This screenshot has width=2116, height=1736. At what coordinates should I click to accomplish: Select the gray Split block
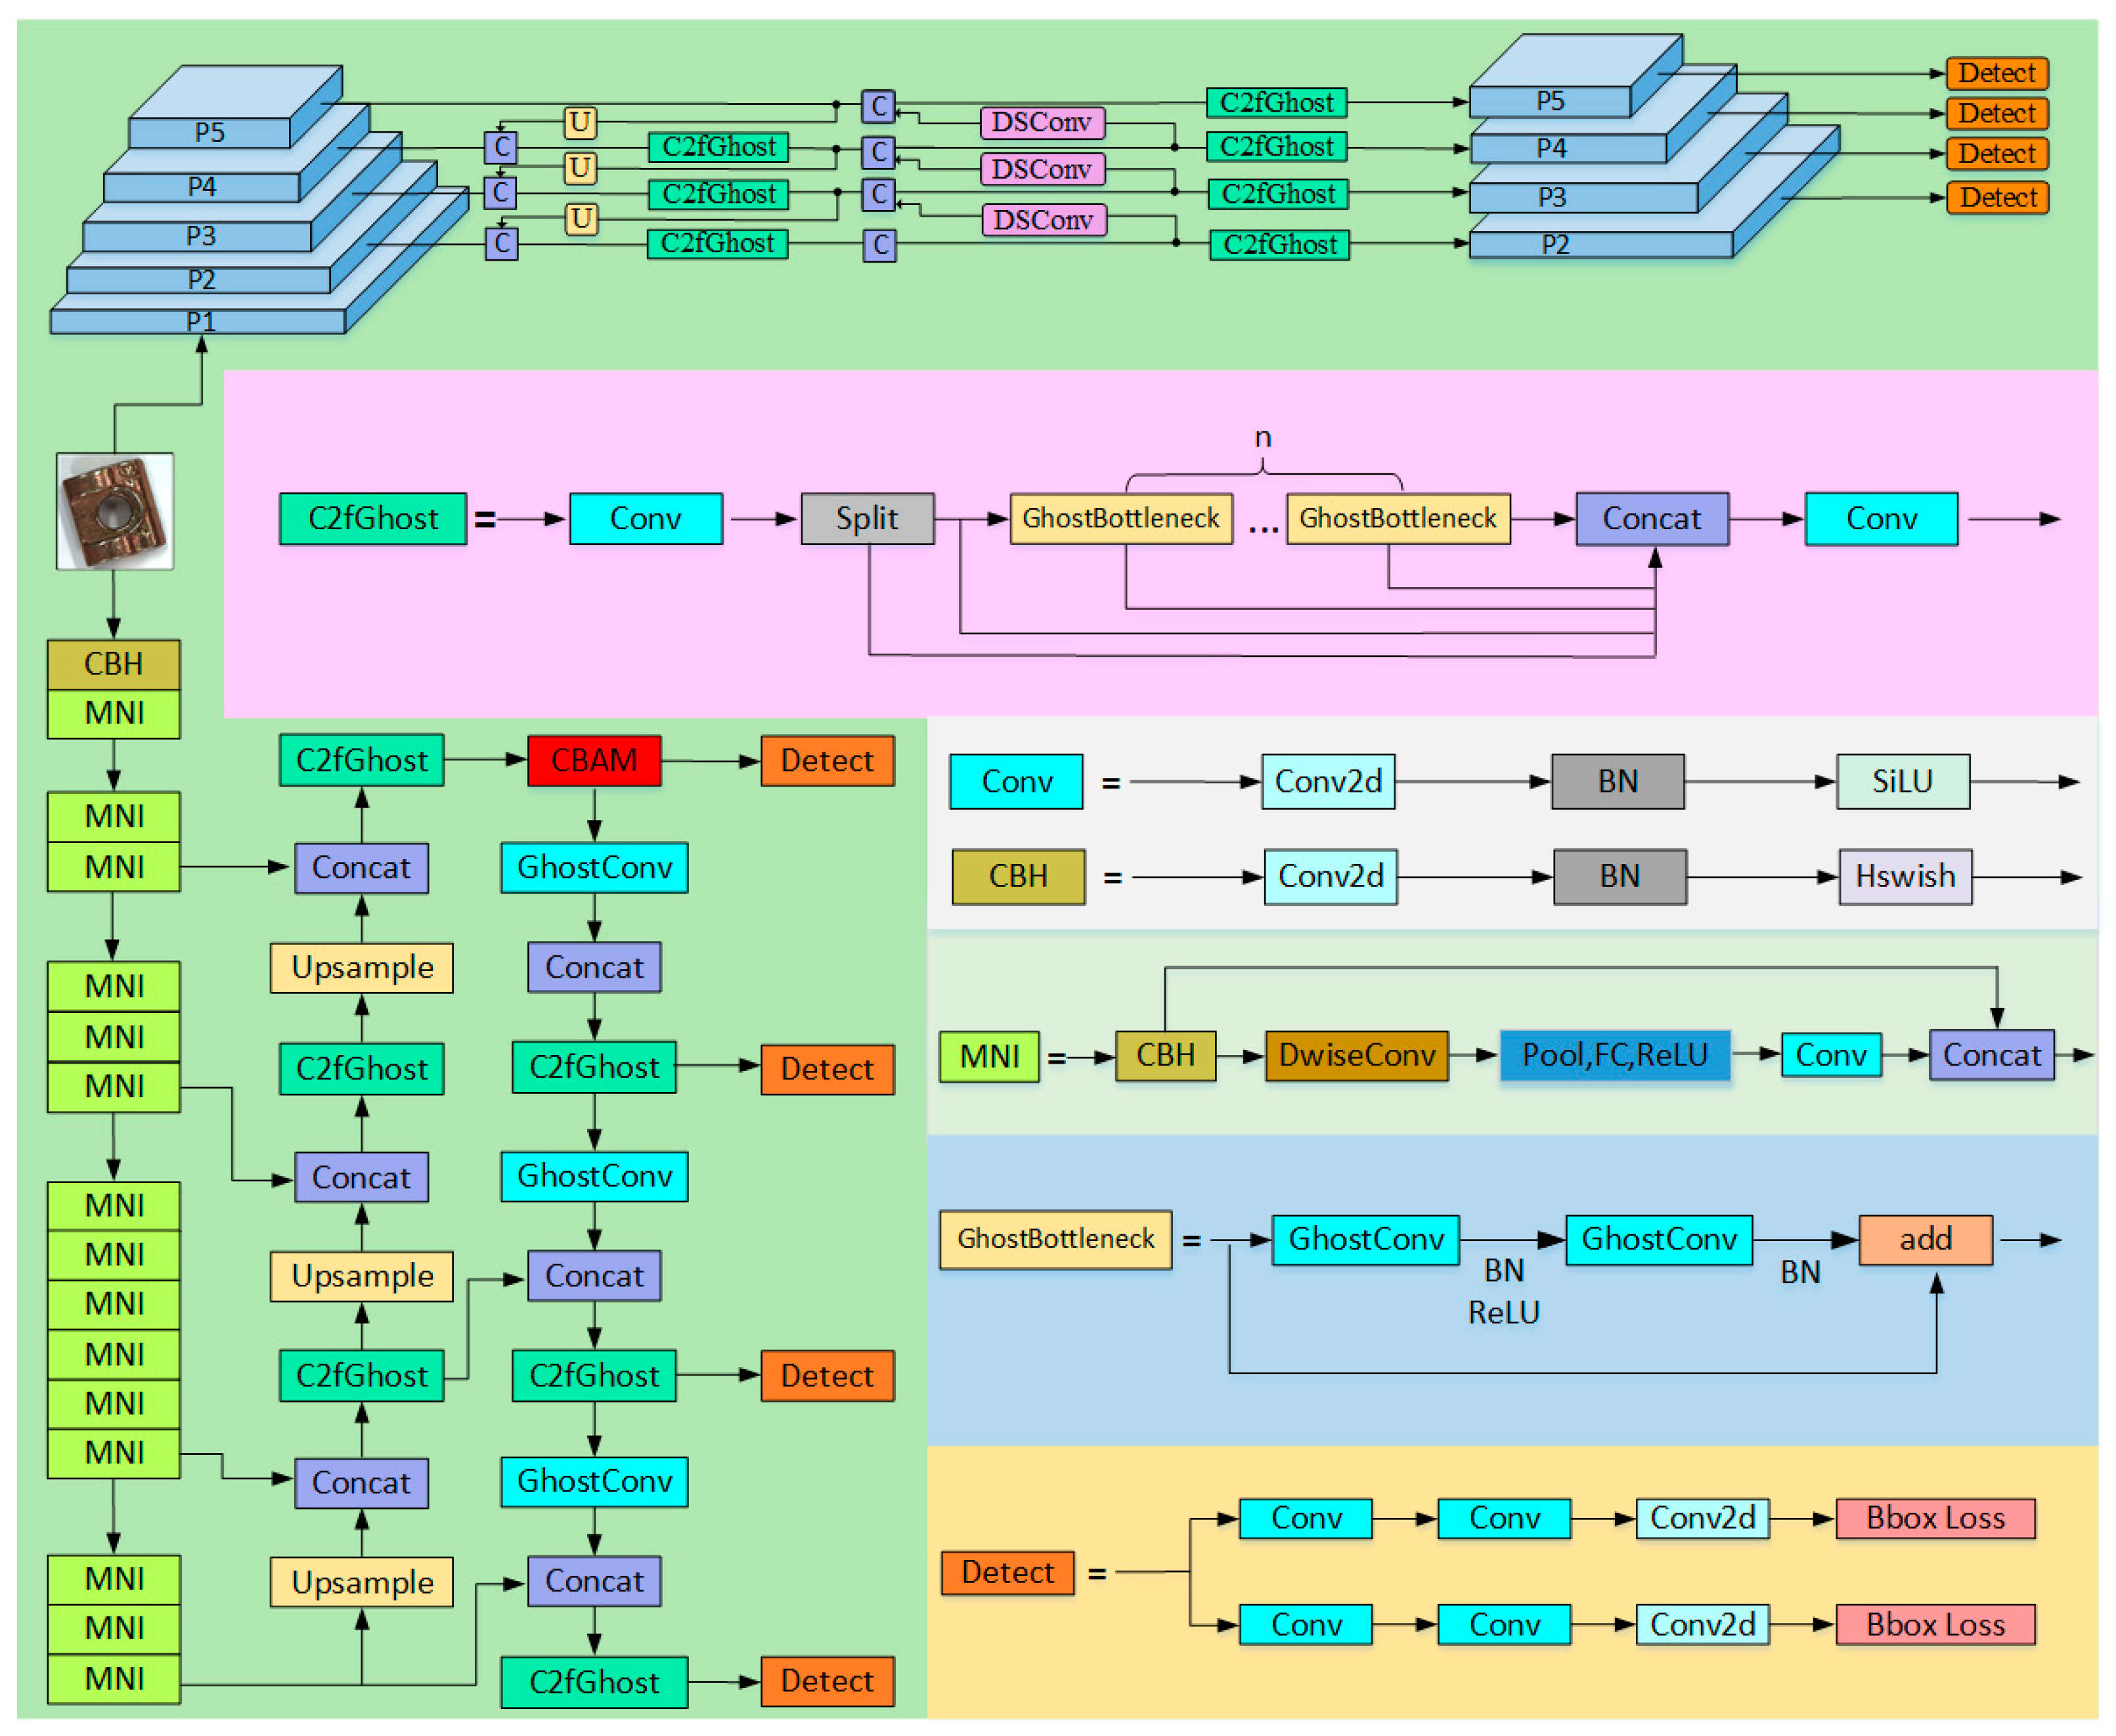867,518
